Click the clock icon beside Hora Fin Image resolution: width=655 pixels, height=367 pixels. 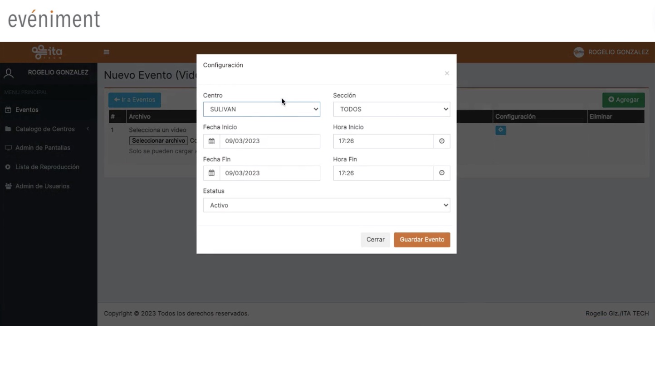click(x=441, y=173)
